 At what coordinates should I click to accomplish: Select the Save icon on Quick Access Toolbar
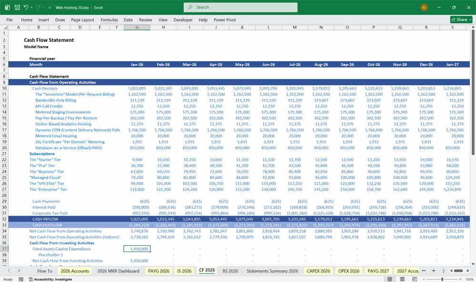pyautogui.click(x=17, y=7)
